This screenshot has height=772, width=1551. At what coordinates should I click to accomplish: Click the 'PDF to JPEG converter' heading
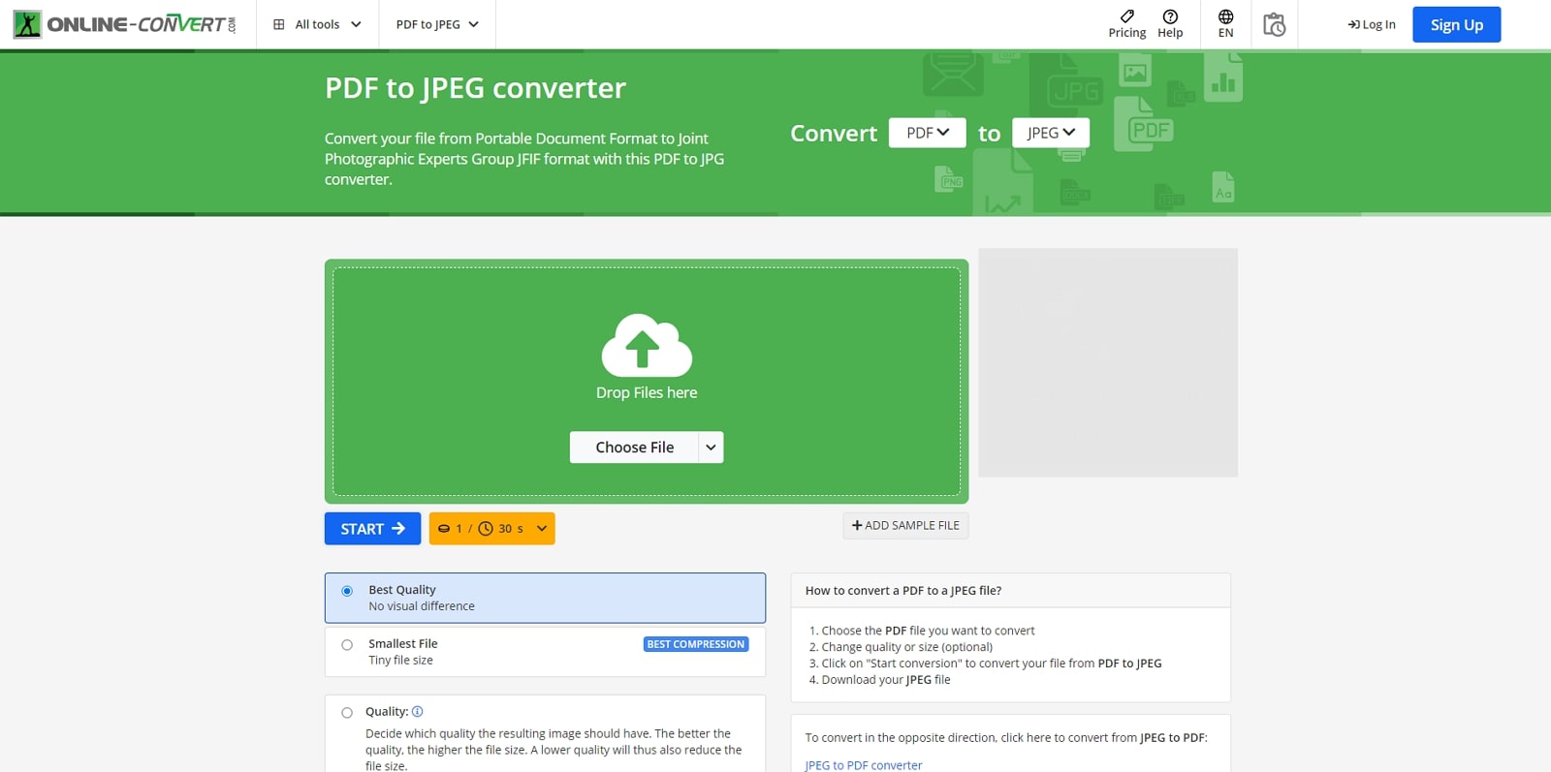(475, 88)
